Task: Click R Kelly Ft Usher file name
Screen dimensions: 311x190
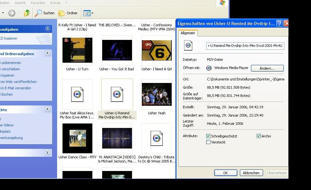Action: [x=77, y=27]
